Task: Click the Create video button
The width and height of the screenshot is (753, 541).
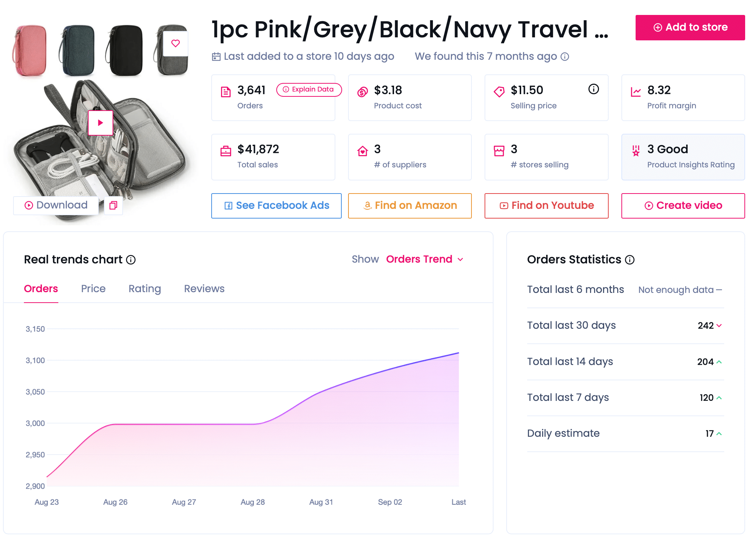Action: click(x=683, y=205)
